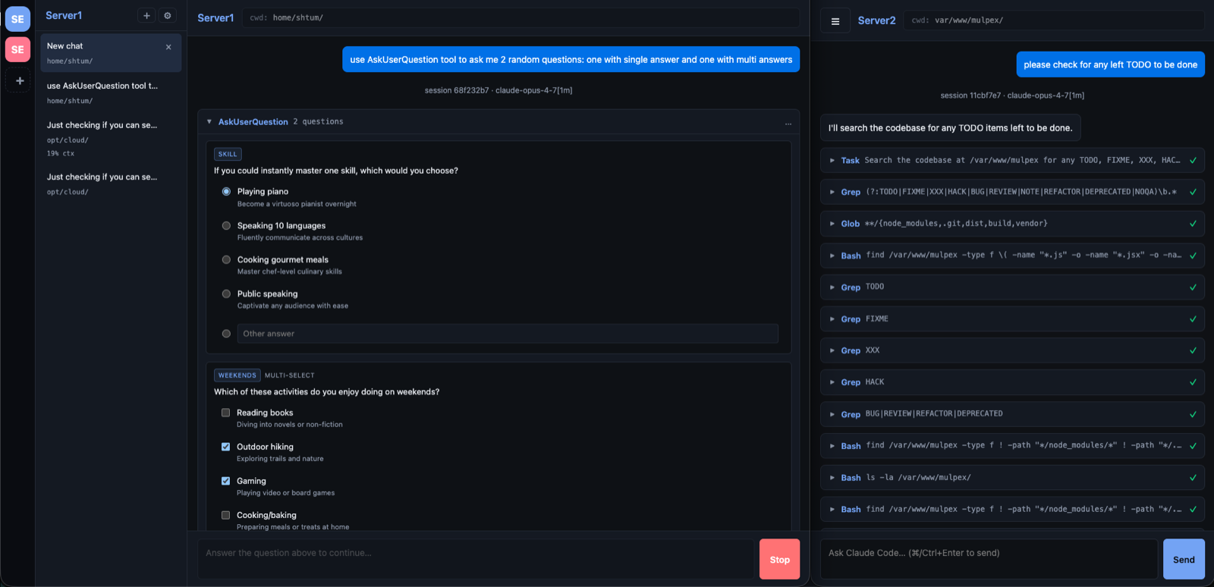Click the session 68f232b7 label
1214x587 pixels.
498,90
